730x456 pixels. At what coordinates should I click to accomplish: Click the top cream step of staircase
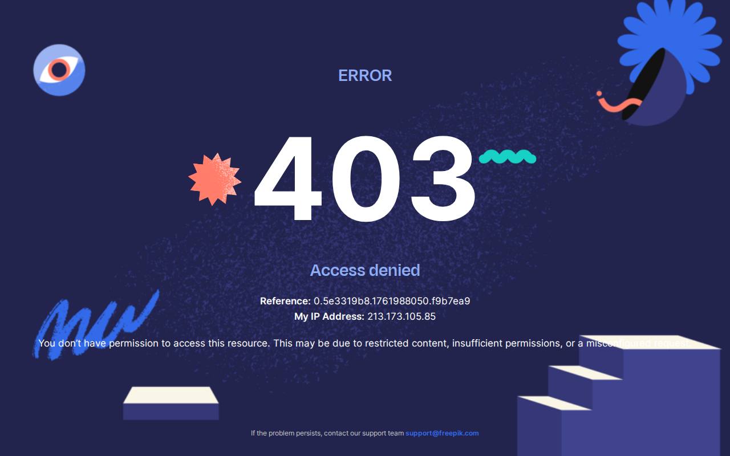pyautogui.click(x=650, y=341)
